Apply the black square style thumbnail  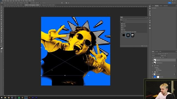tap(124, 35)
